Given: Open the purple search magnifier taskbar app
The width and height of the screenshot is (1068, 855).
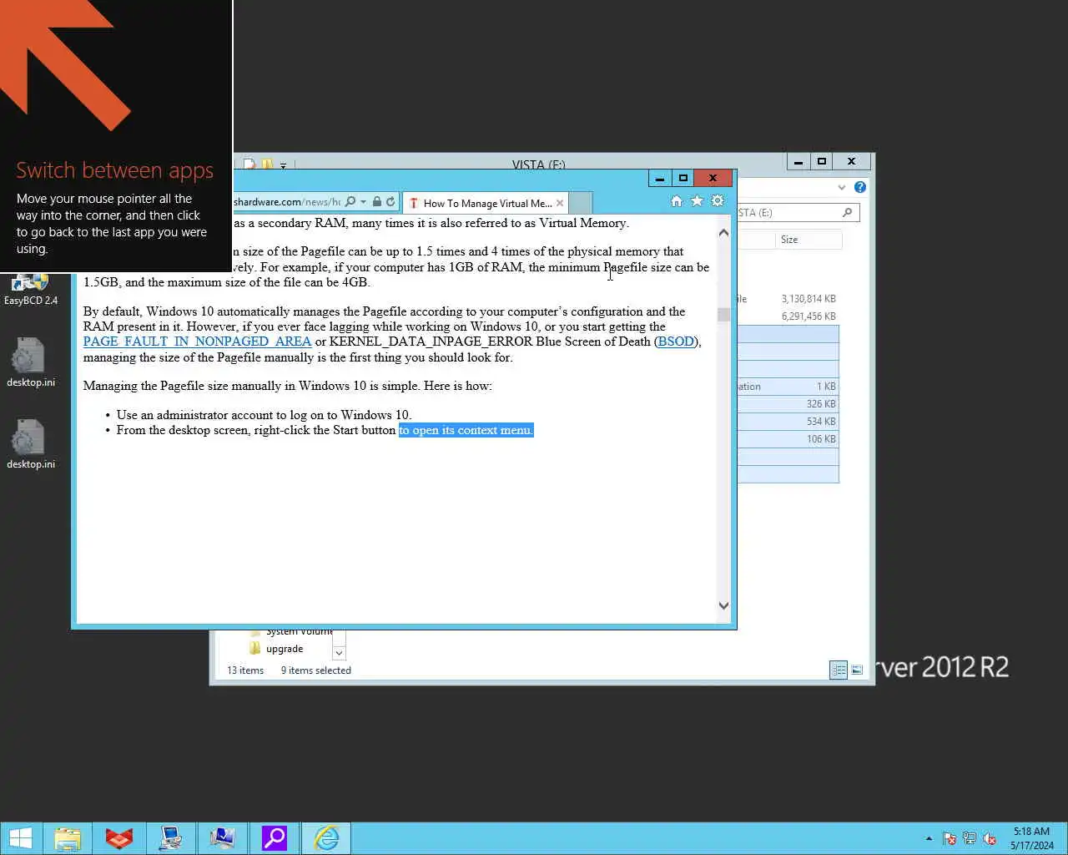Looking at the screenshot, I should [x=275, y=838].
